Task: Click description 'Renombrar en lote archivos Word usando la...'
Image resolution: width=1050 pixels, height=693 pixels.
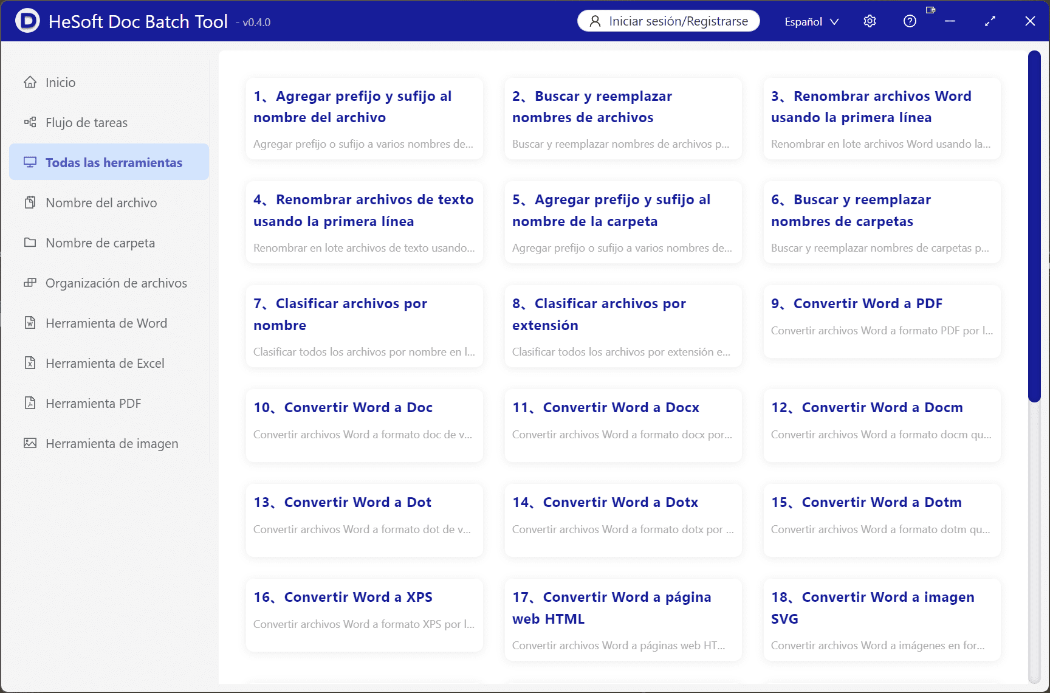Action: tap(880, 144)
